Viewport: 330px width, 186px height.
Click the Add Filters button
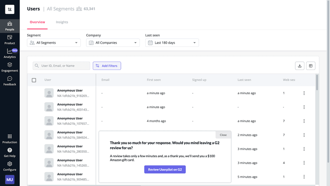click(107, 66)
